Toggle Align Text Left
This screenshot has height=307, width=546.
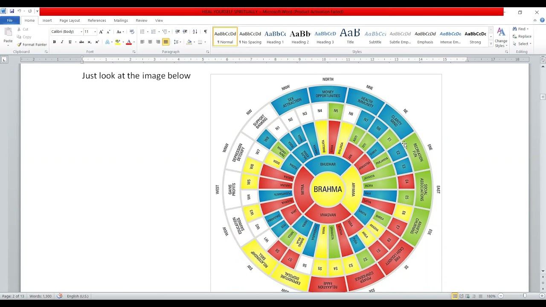coord(142,42)
